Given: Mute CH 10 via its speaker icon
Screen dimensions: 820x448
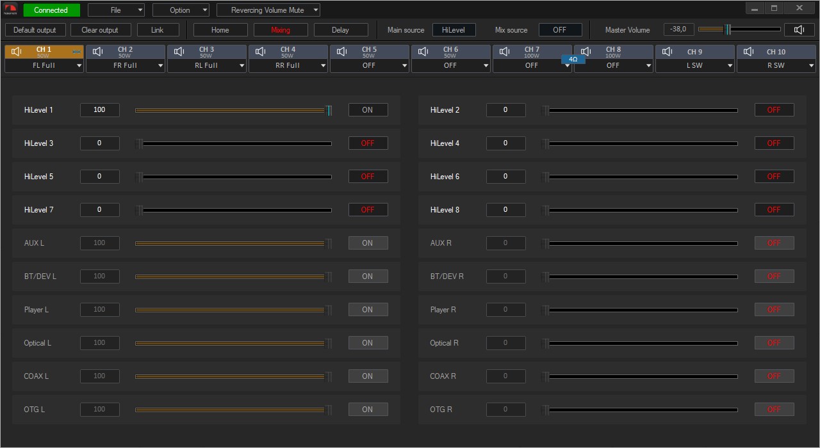Looking at the screenshot, I should [749, 51].
